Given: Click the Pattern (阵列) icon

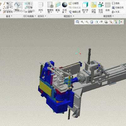Looking at the screenshot, I should pos(41,5).
